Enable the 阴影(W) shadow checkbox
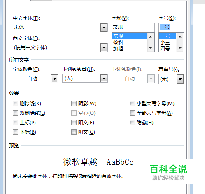The image size is (205, 194). coord(74,104)
